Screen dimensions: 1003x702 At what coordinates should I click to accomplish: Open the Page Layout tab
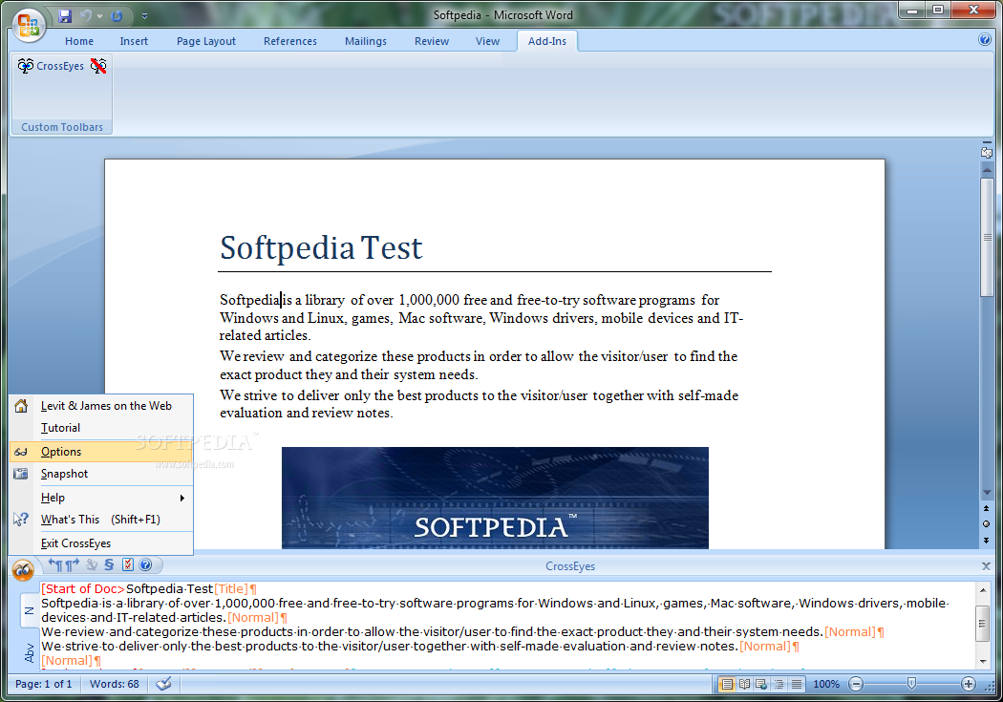click(206, 41)
